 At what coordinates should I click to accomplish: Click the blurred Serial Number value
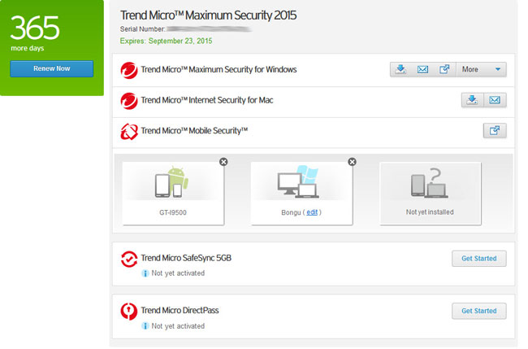point(209,29)
